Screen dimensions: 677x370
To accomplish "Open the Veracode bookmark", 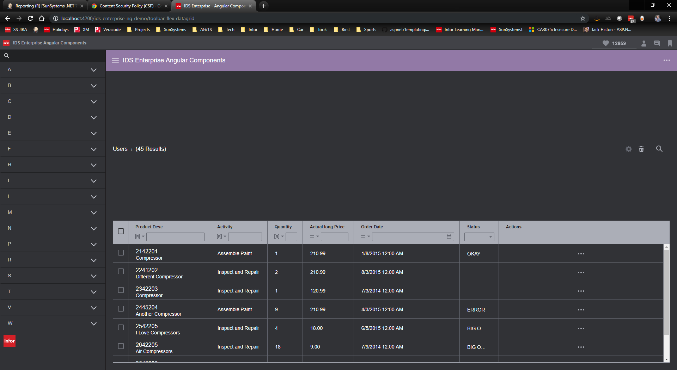I will 108,30.
